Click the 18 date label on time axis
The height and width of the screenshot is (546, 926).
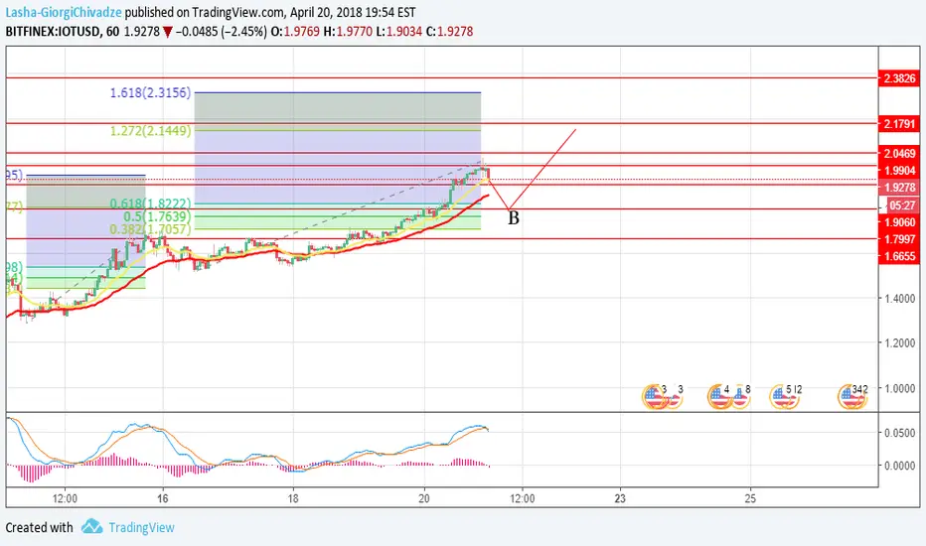pyautogui.click(x=293, y=498)
